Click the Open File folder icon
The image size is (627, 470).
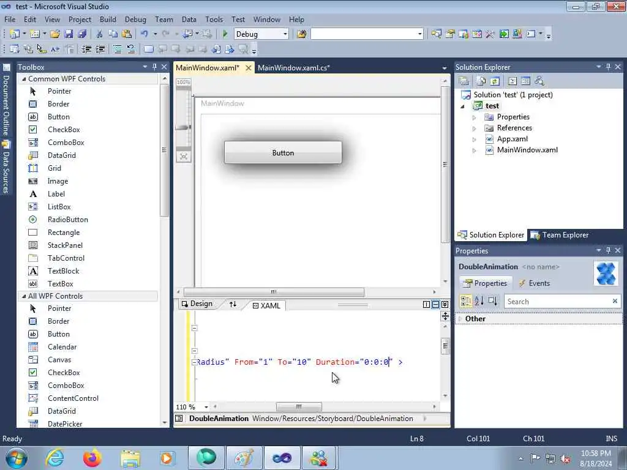54,34
